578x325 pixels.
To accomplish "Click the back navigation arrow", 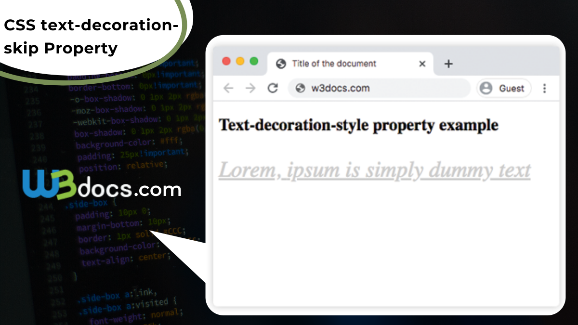I will (x=228, y=88).
